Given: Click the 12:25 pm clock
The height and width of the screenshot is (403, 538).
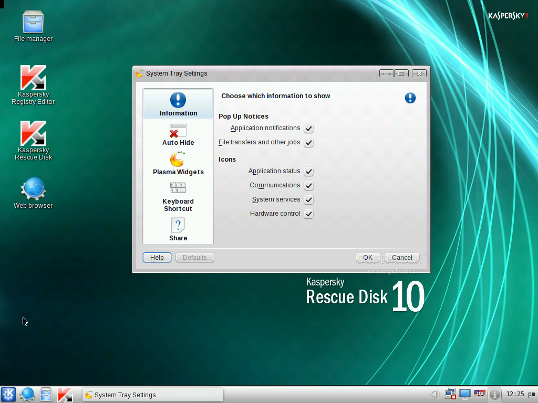Looking at the screenshot, I should coord(520,394).
